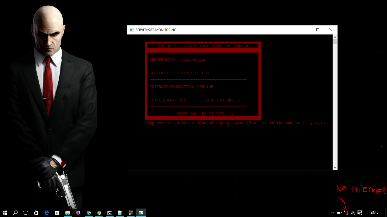
Task: Switch to Command Prompt on taskbar
Action: tap(110, 212)
